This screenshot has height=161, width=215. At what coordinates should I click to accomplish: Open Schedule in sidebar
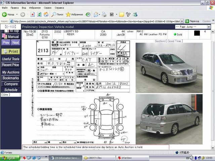(x=10, y=90)
